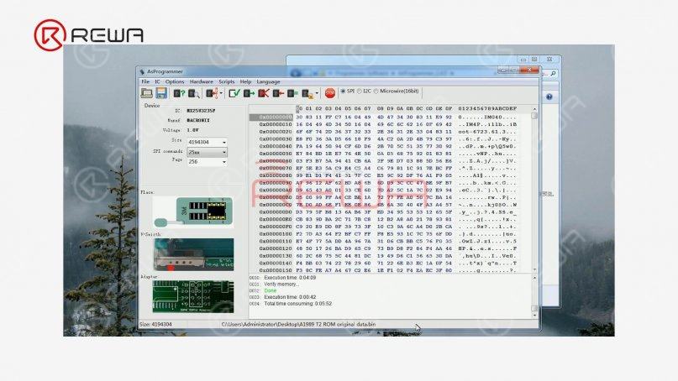
Task: Click the Write IC red arrow icon
Action: tap(278, 93)
